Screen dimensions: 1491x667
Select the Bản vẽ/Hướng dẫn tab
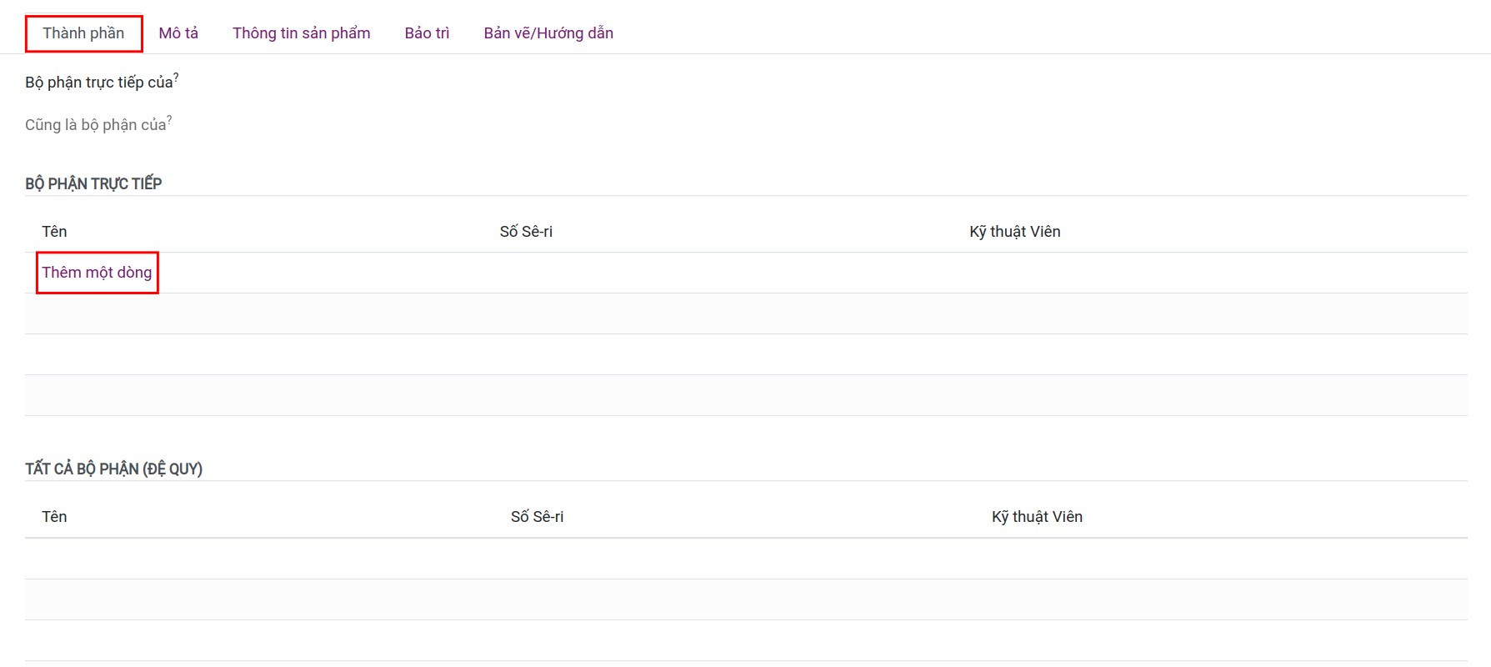[x=548, y=33]
